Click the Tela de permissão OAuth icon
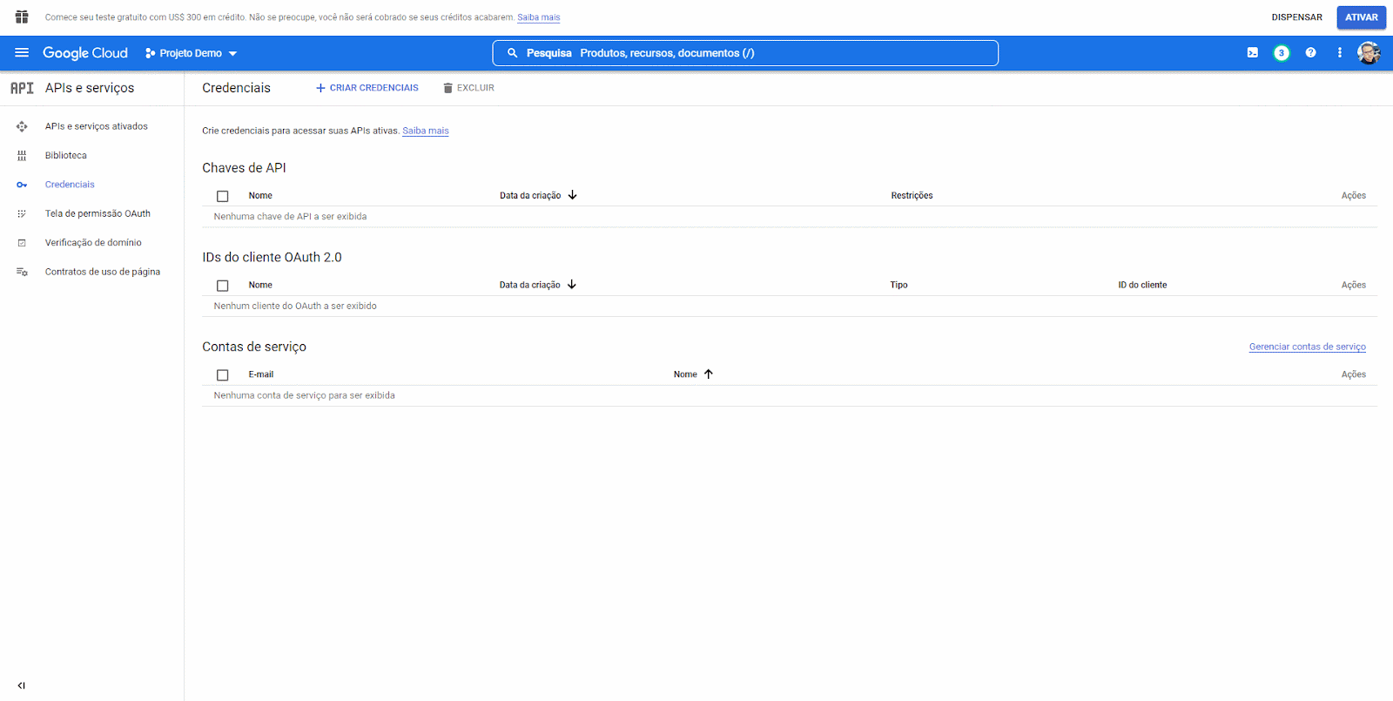1393x701 pixels. pos(22,213)
